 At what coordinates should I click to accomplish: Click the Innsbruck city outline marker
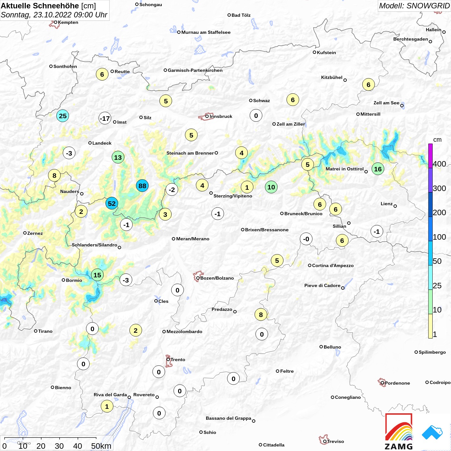coord(206,117)
